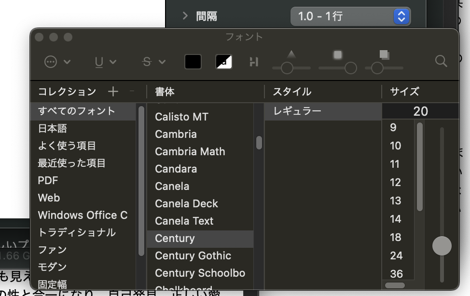Add a new font collection with plus
470x296 pixels.
point(113,92)
